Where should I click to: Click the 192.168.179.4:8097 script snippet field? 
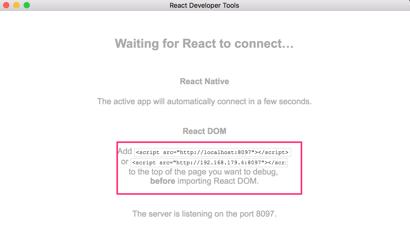[x=209, y=162]
